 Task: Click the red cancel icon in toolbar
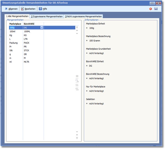coord(151,9)
